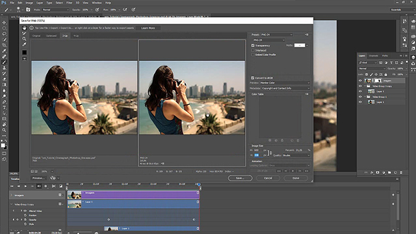Toggle slices visibility in Save for Web
Viewport: 416px width, 234px height.
coord(25,58)
